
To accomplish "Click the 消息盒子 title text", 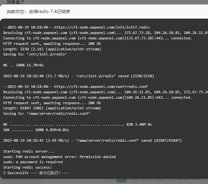I will pos(15,2).
